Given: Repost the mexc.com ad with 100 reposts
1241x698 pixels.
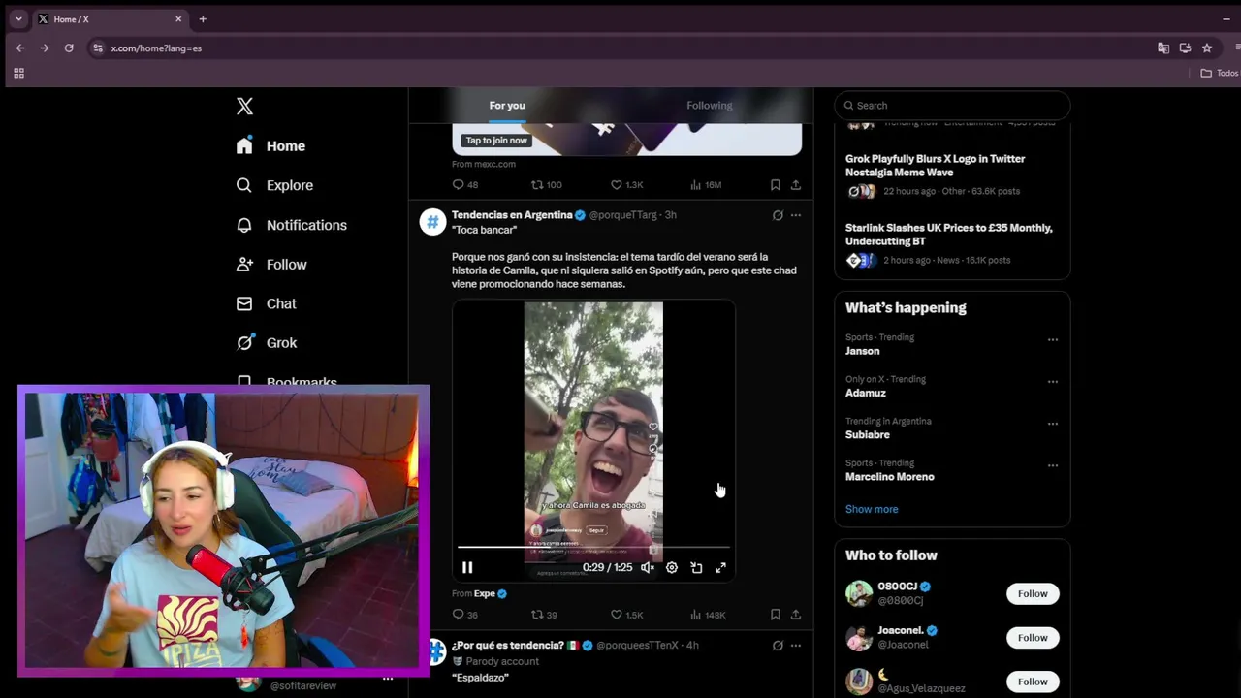Looking at the screenshot, I should [x=546, y=184].
